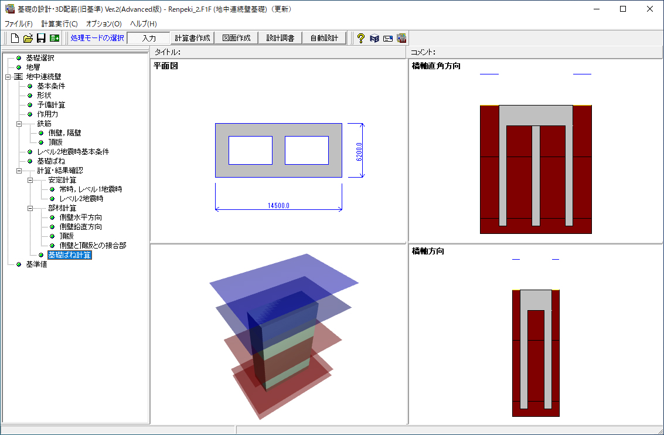
Task: Collapse the 鉄筋 tree branch
Action: (19, 124)
